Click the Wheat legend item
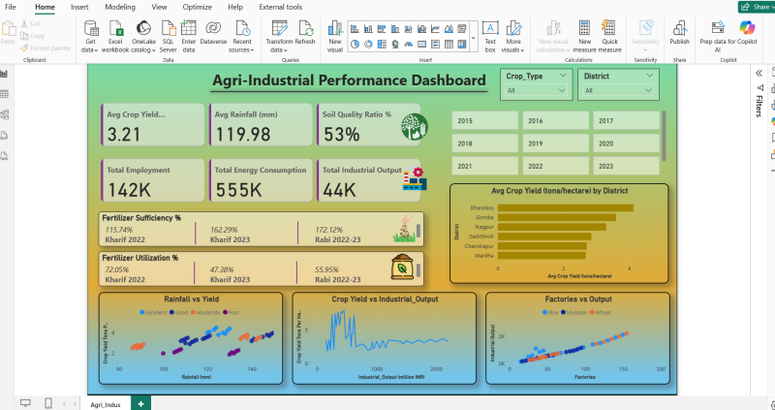 600,312
